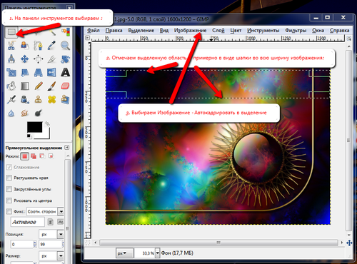Select the Scissors Select tool

pyautogui.click(x=11, y=45)
